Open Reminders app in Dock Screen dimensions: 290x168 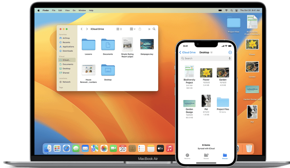[142, 148]
